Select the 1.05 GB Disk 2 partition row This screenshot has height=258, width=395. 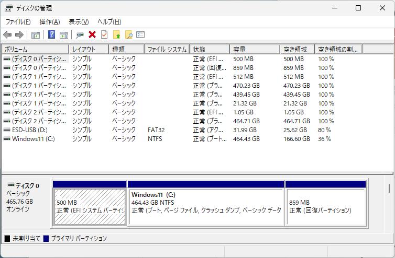coord(182,112)
